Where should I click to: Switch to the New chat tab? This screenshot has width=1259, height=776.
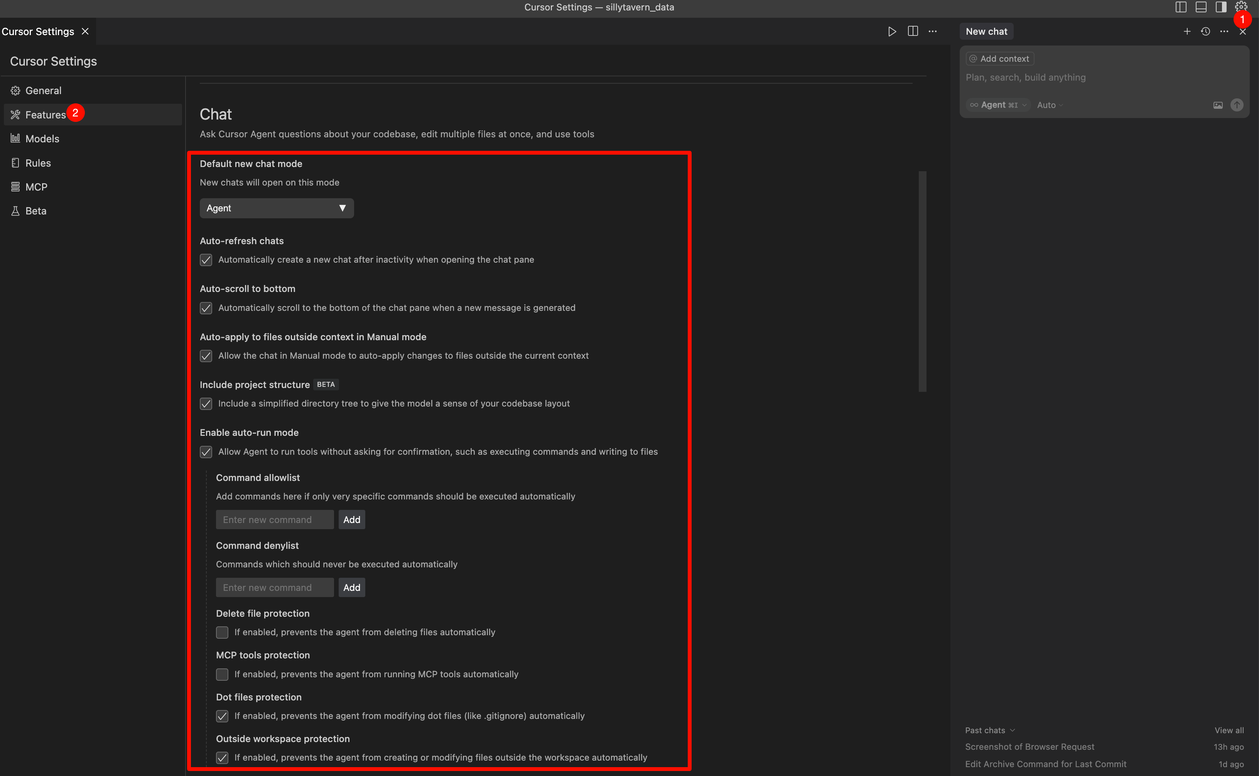pyautogui.click(x=986, y=31)
